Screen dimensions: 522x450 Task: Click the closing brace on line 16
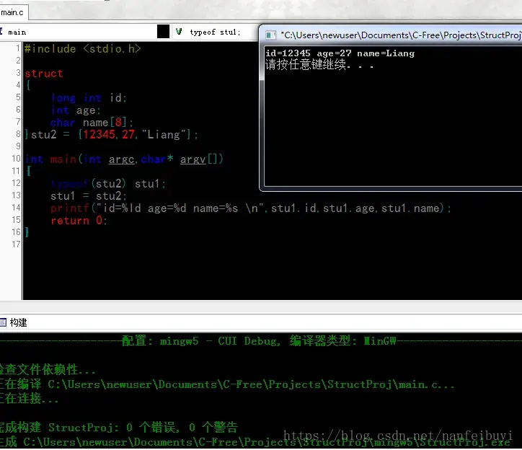(x=27, y=232)
